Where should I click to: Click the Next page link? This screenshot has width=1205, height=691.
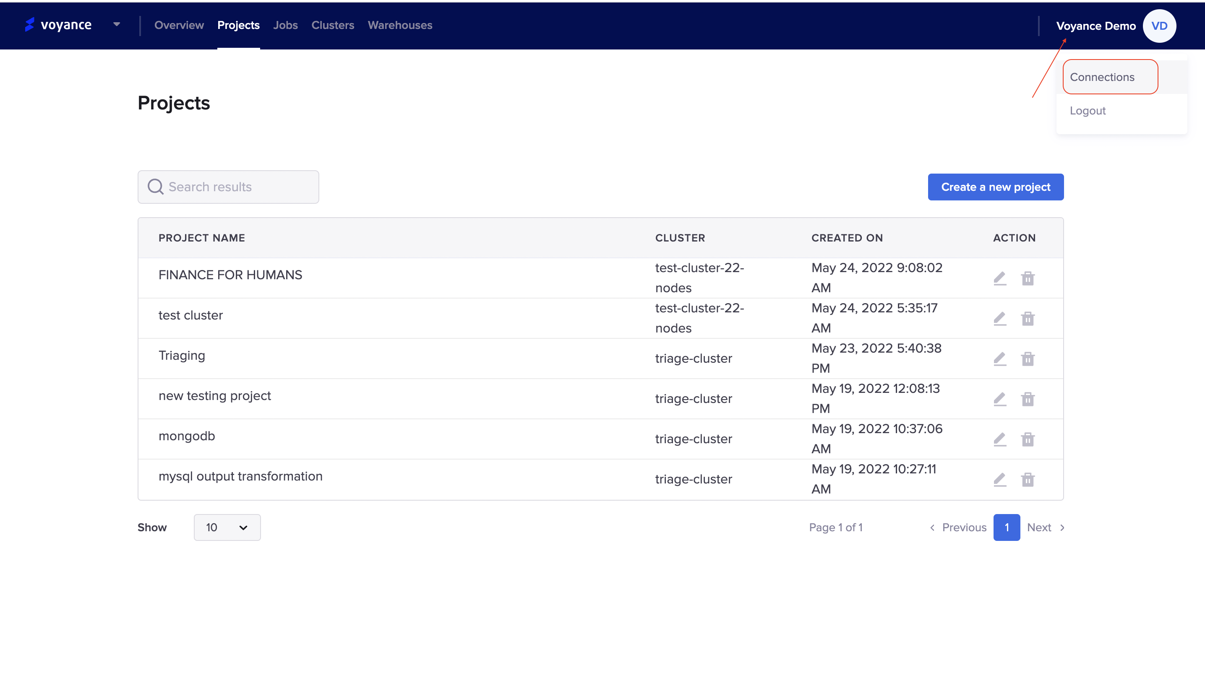coord(1046,527)
